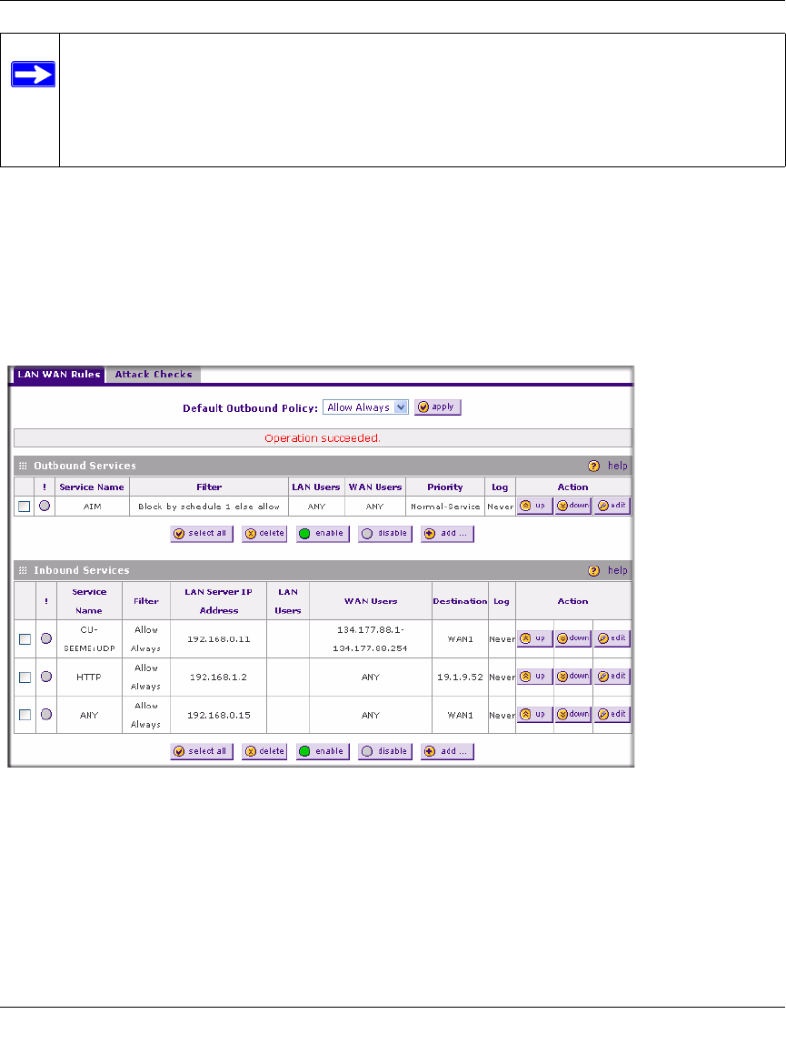
Task: Switch to LAN WAN Rules tab
Action: click(59, 375)
